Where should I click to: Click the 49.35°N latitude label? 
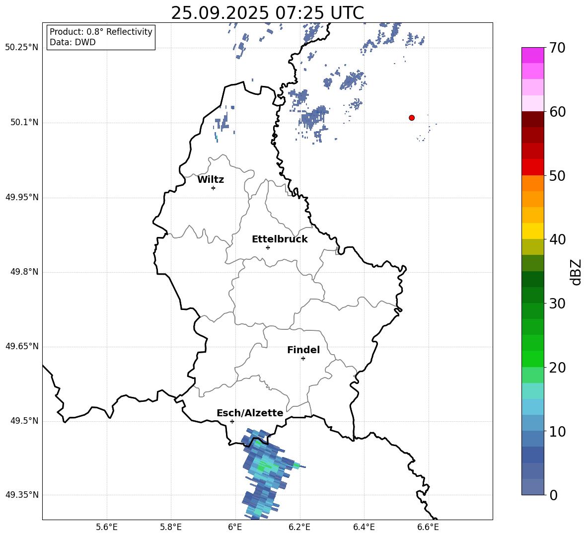(x=22, y=495)
